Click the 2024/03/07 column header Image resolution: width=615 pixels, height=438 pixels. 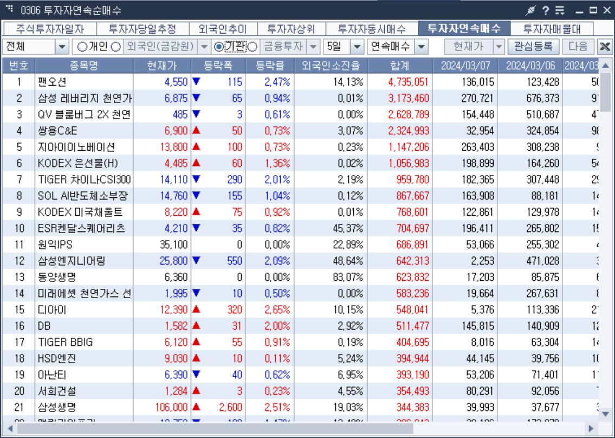(x=465, y=65)
